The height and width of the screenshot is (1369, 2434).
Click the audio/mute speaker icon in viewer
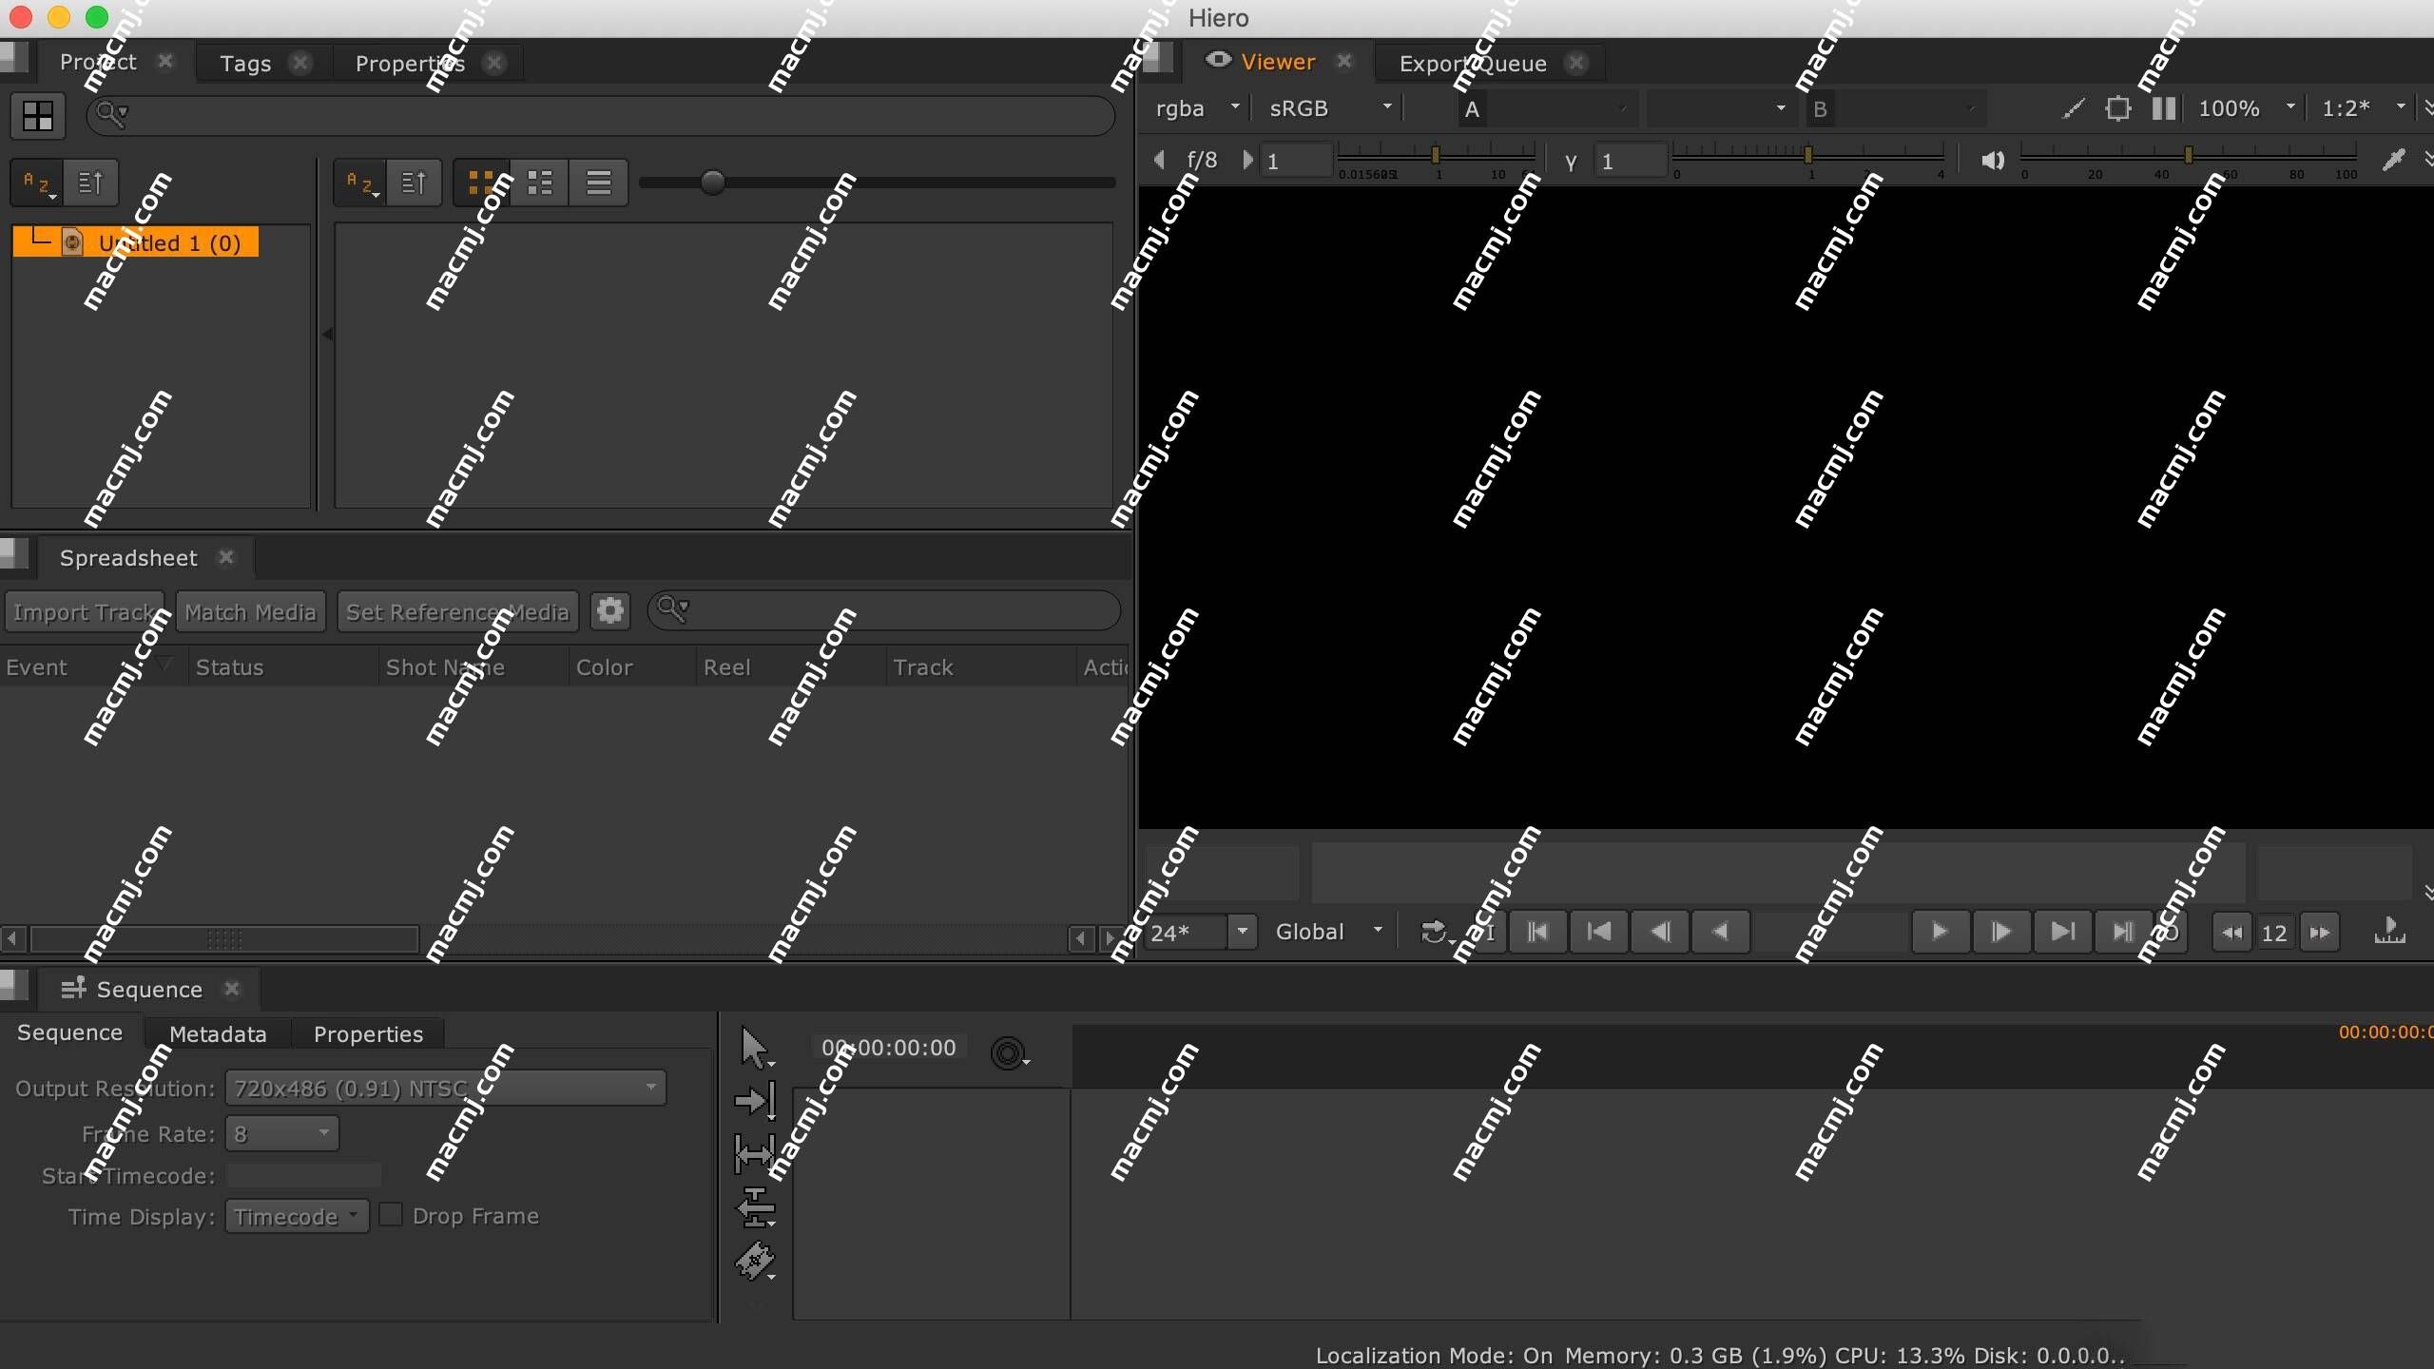click(x=1991, y=159)
